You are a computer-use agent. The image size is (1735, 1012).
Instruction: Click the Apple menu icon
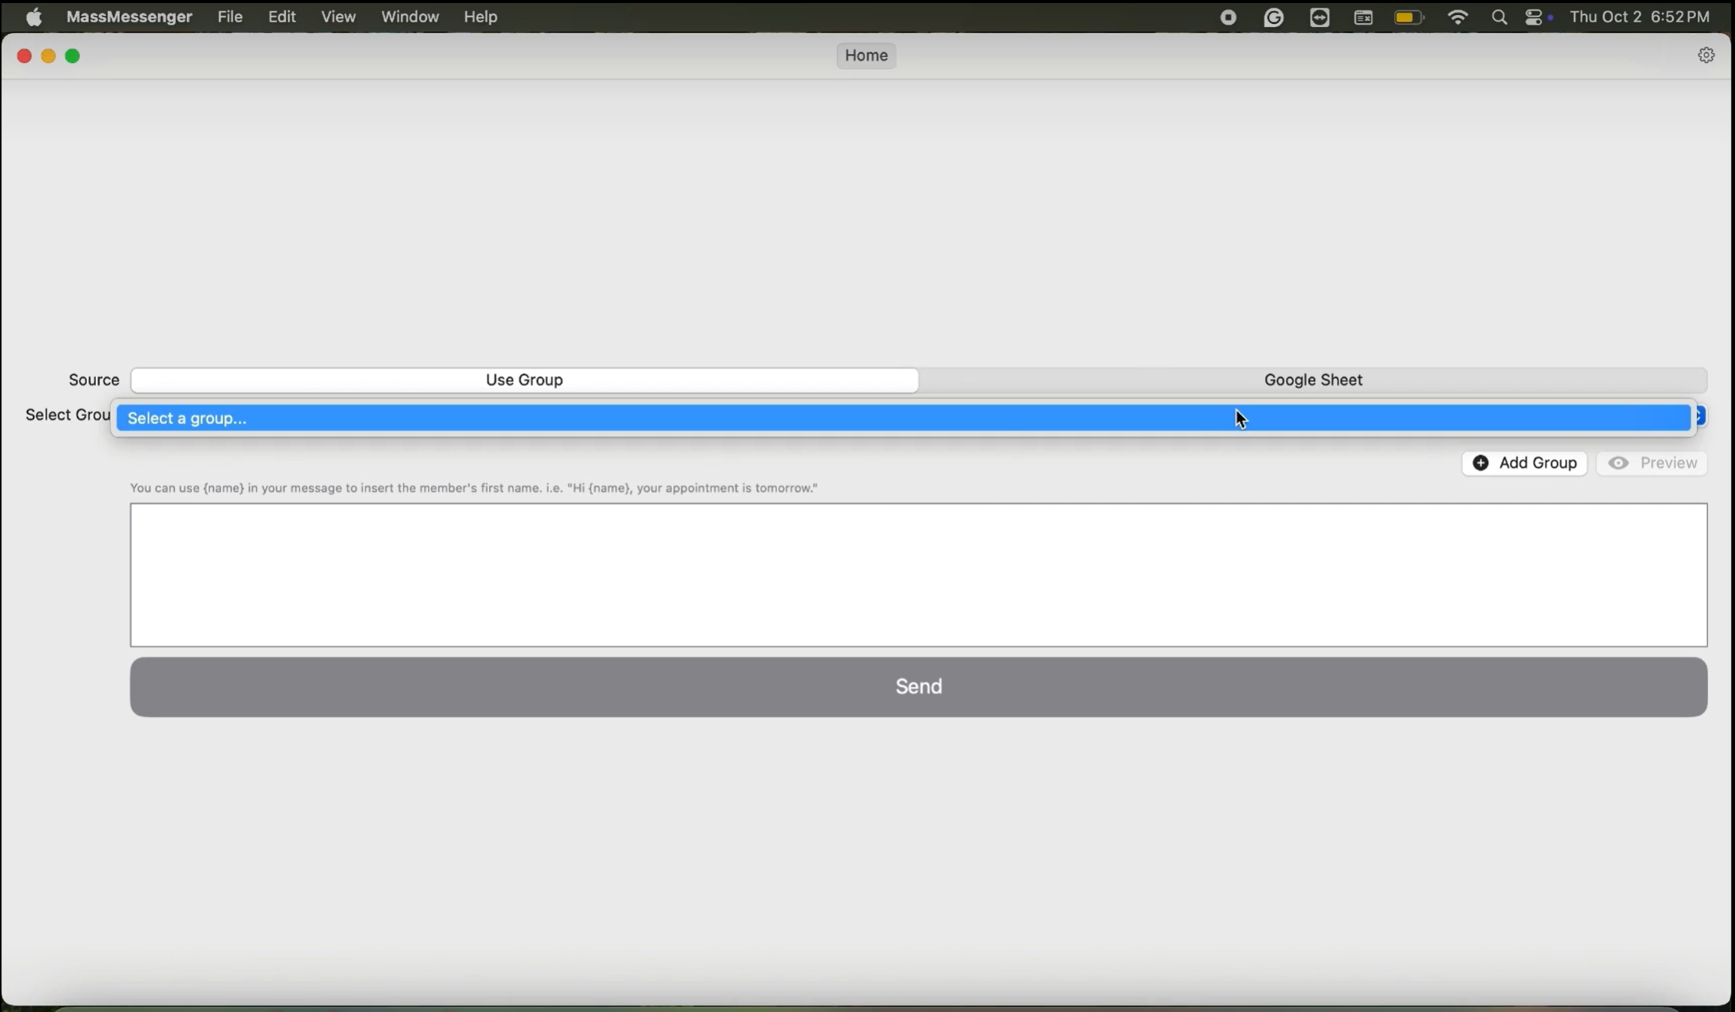tap(34, 17)
